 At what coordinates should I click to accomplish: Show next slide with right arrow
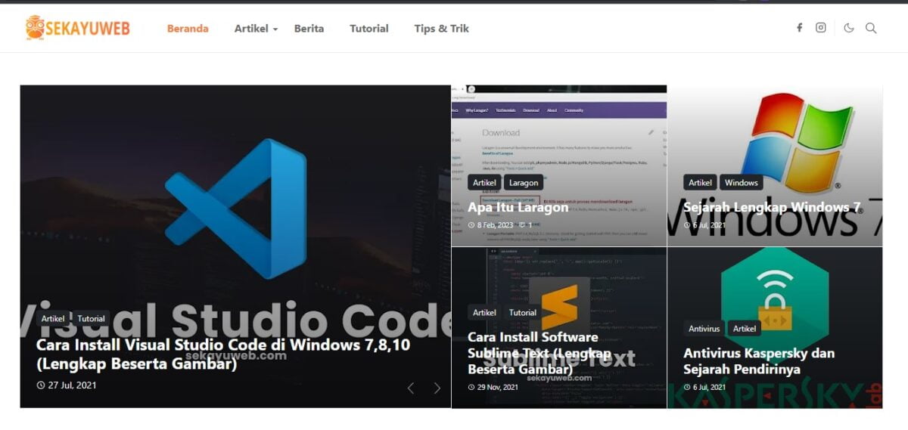437,388
